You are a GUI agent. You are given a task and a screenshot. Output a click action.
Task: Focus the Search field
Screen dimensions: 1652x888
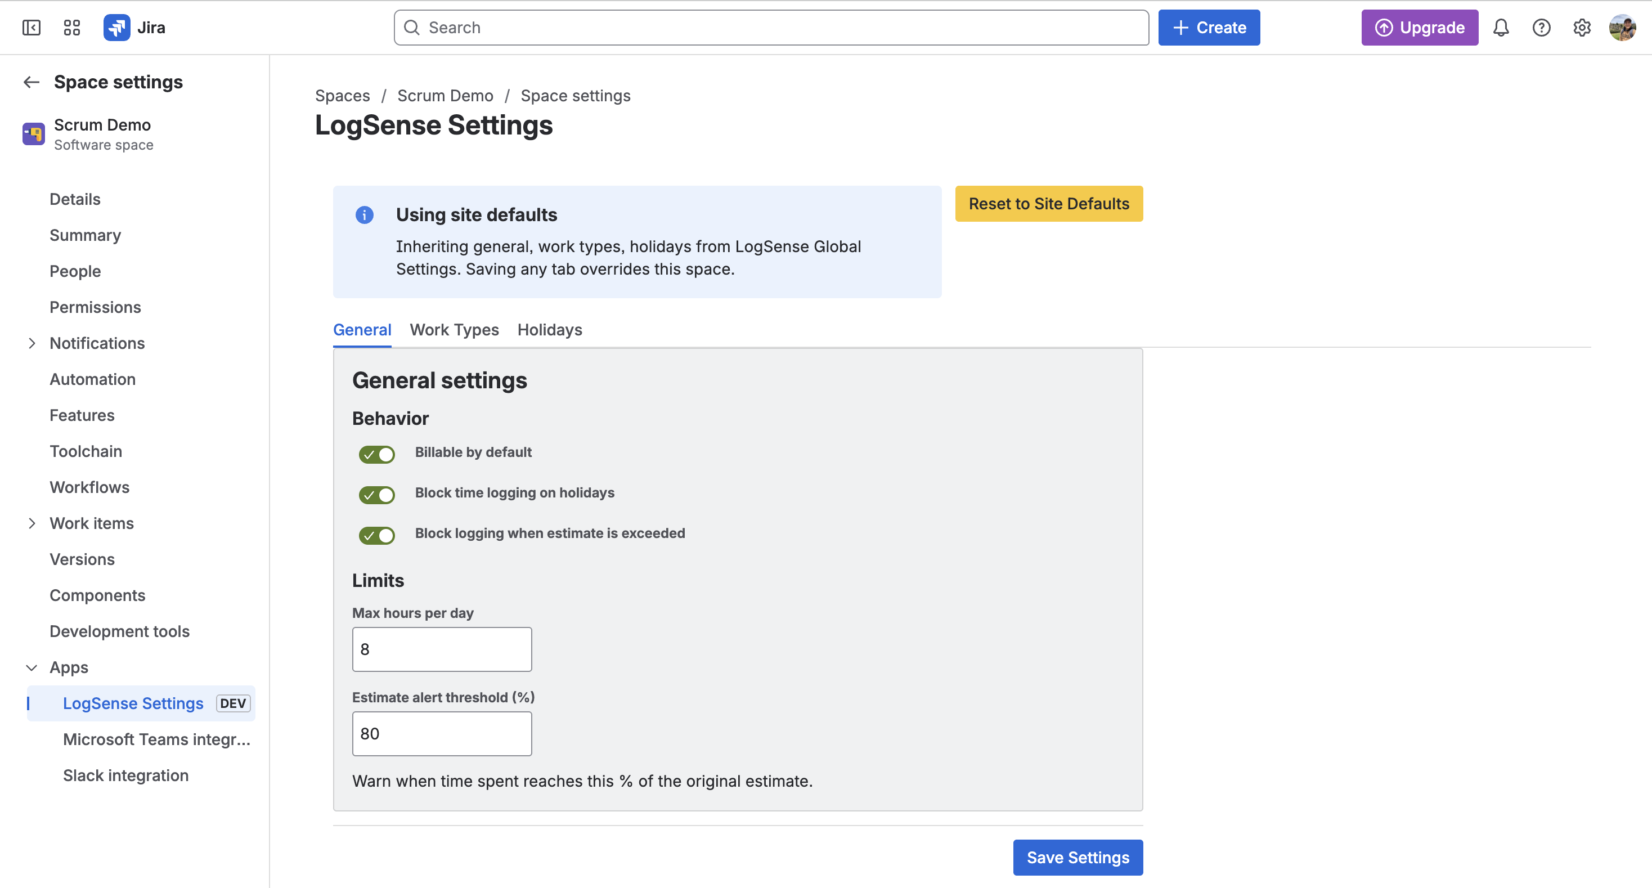click(771, 28)
